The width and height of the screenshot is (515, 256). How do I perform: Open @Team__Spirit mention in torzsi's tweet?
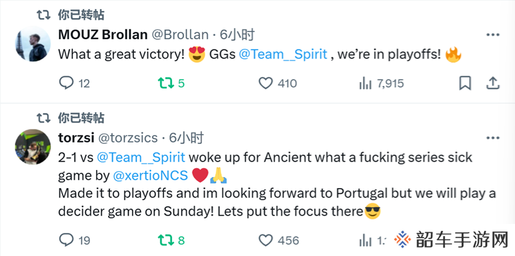click(x=141, y=157)
